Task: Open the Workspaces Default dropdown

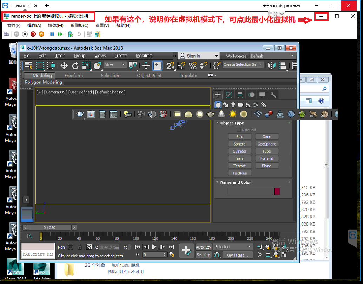Action: pyautogui.click(x=272, y=56)
